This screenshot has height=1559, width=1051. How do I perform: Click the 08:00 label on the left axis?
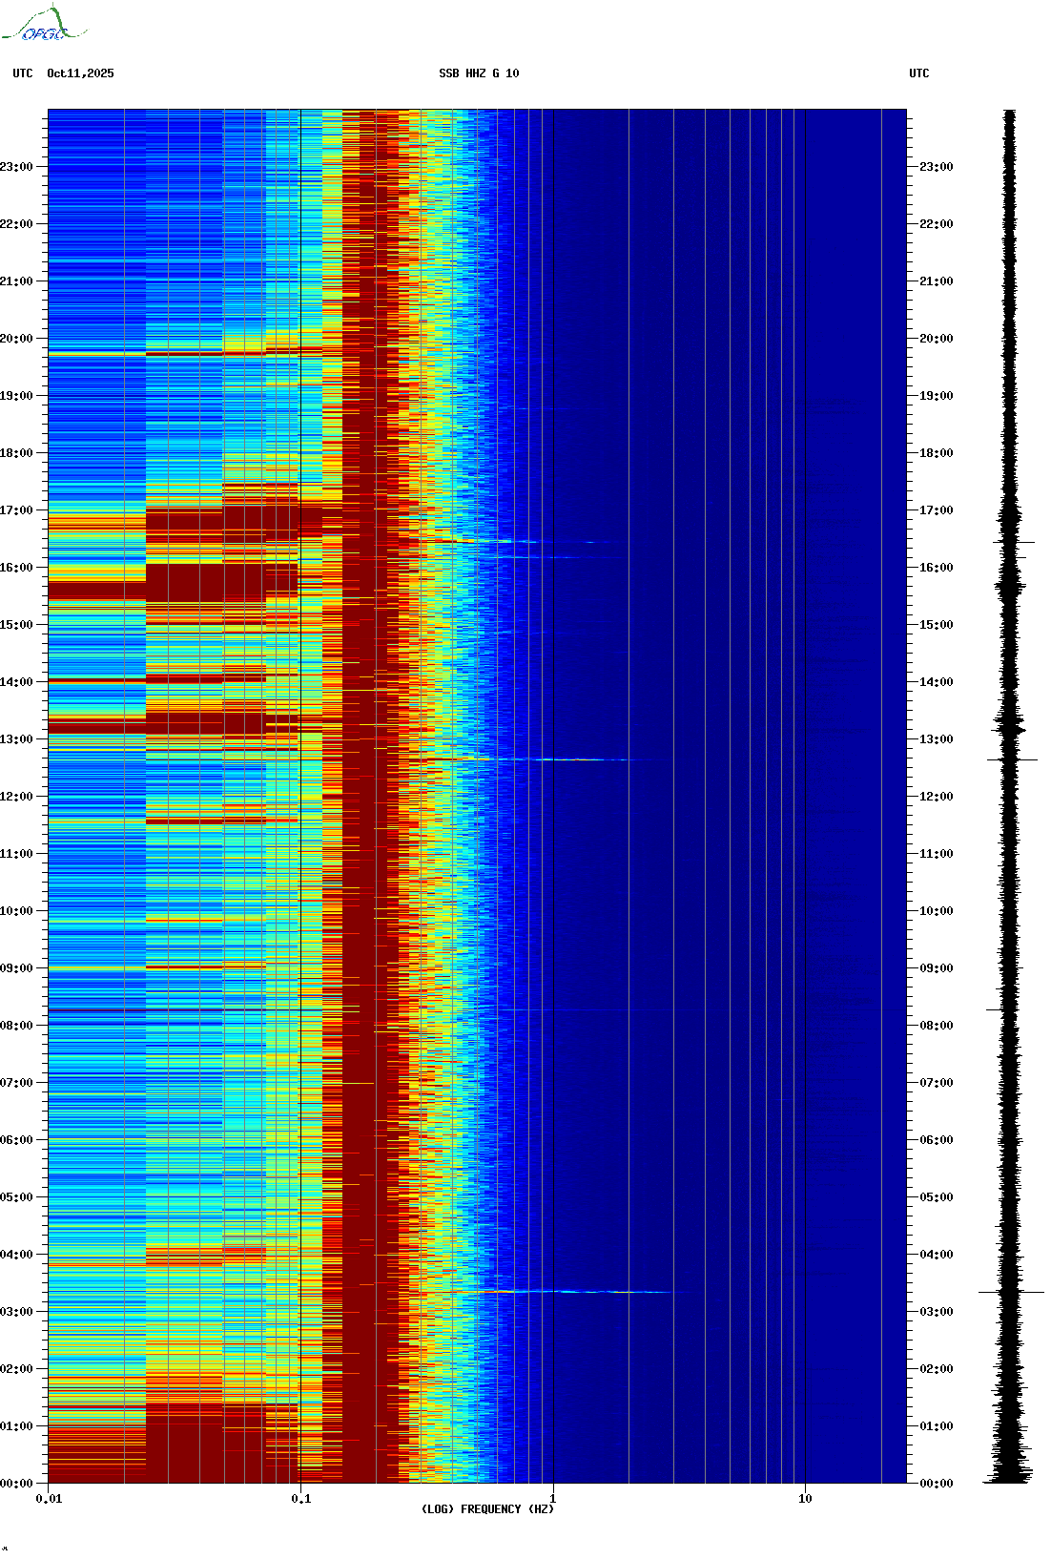click(x=16, y=1026)
